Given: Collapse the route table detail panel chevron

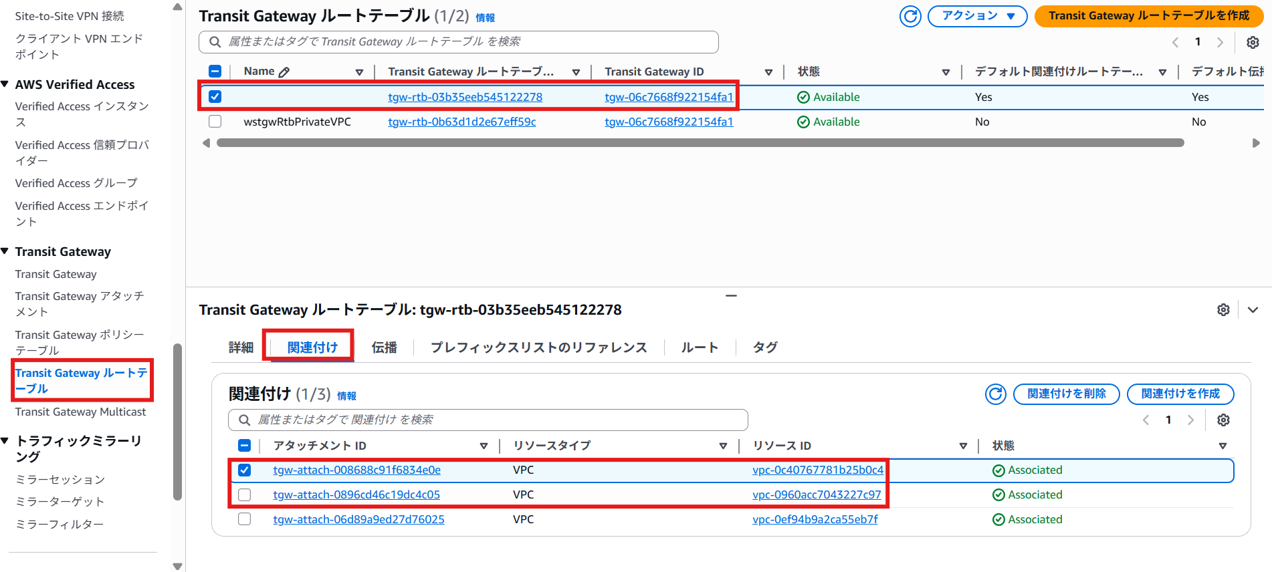Looking at the screenshot, I should (1253, 310).
